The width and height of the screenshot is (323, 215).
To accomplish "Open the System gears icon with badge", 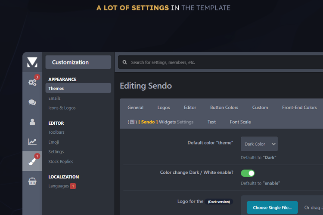I will click(x=32, y=82).
